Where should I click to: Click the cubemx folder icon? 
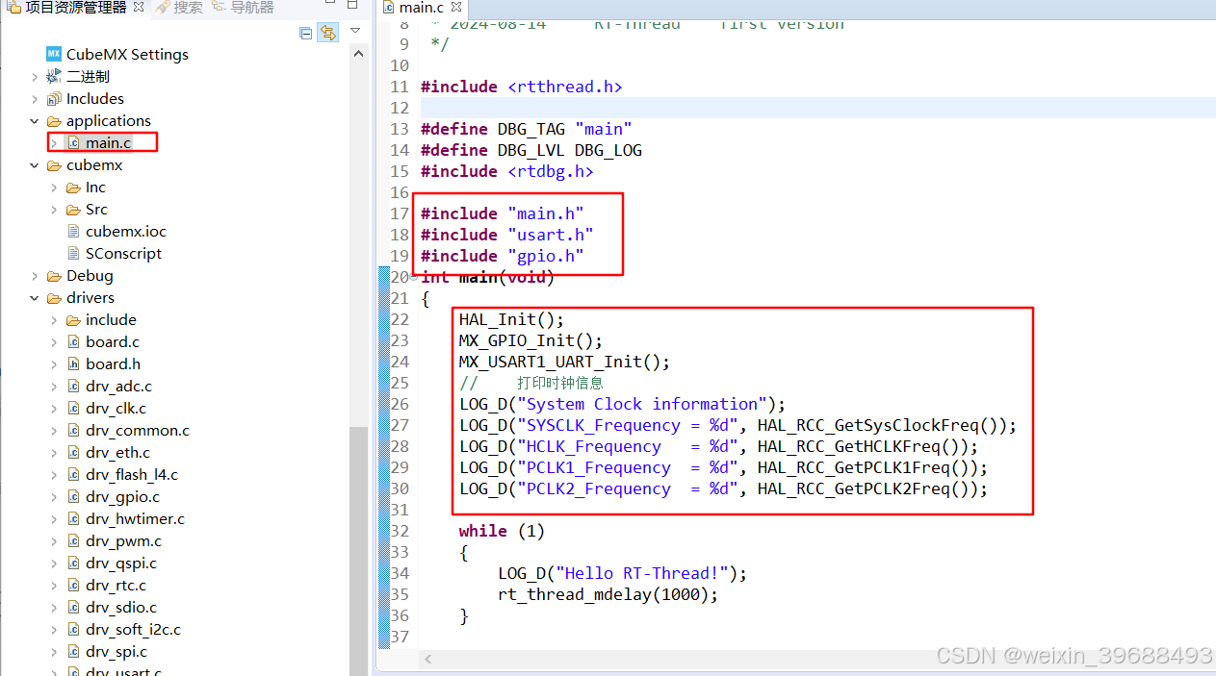(54, 164)
